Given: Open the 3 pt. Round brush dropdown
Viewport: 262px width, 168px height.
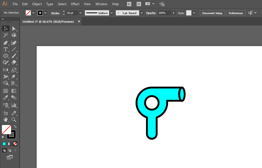Looking at the screenshot, I should click(142, 13).
